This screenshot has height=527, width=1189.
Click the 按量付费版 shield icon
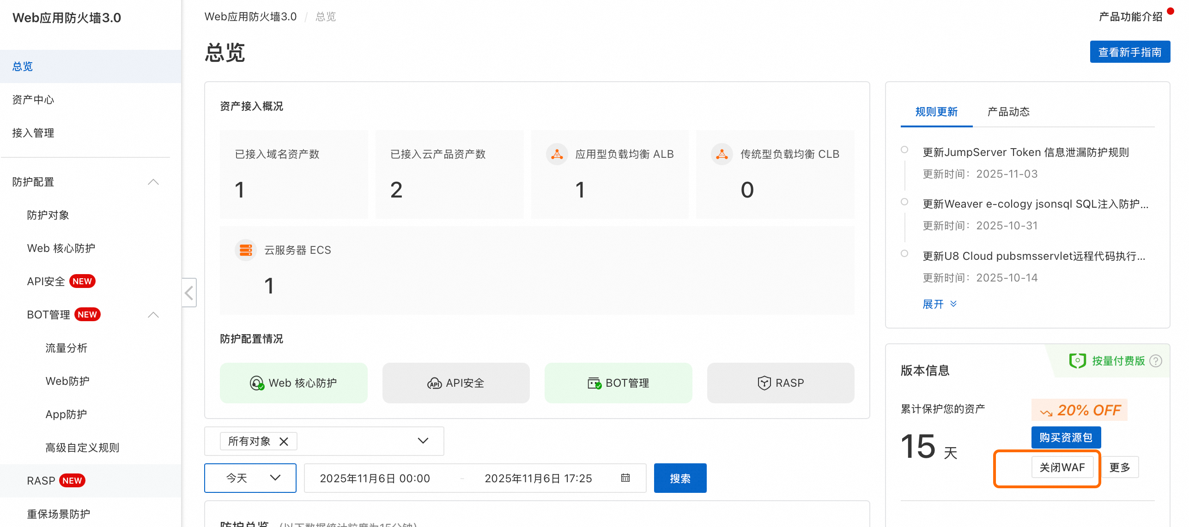[x=1077, y=361]
